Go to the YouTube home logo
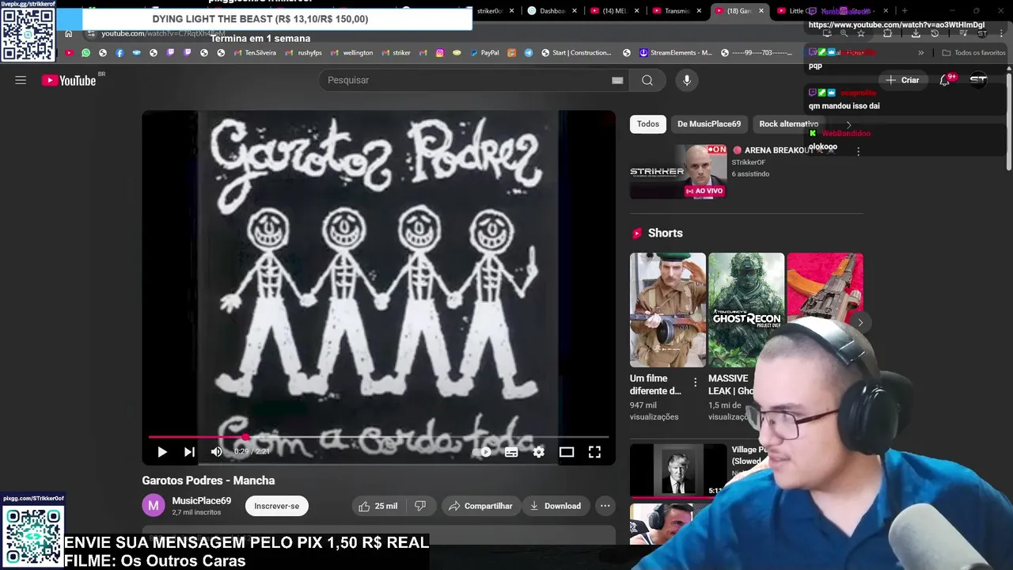This screenshot has width=1013, height=570. 69,80
